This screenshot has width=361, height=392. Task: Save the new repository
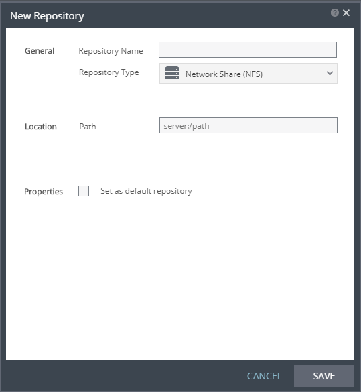point(324,375)
